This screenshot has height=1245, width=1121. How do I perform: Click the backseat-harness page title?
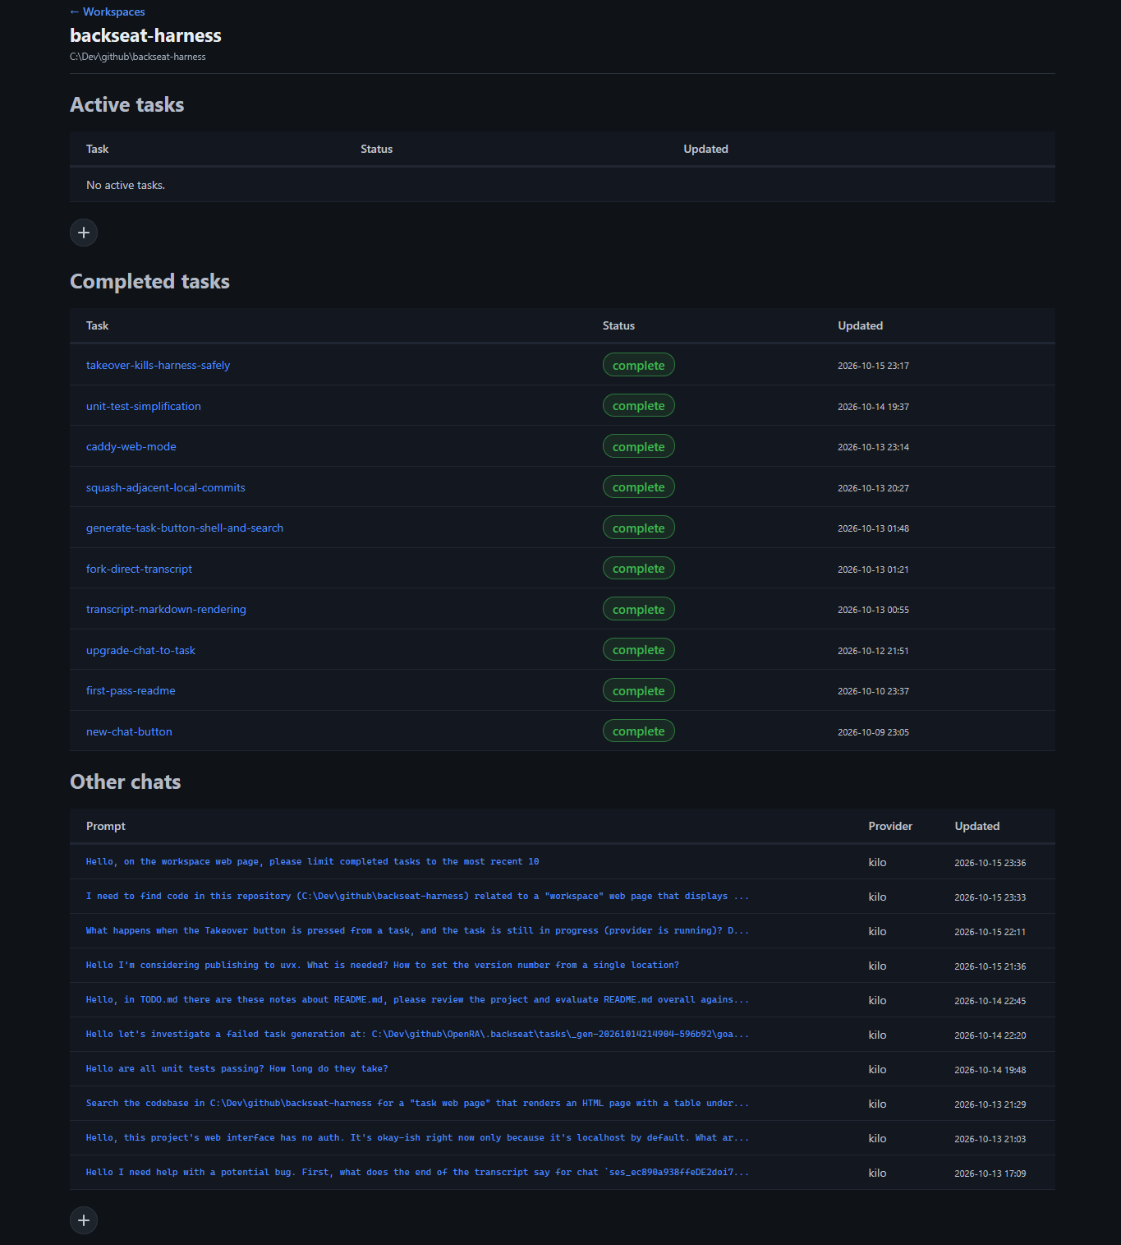[145, 35]
